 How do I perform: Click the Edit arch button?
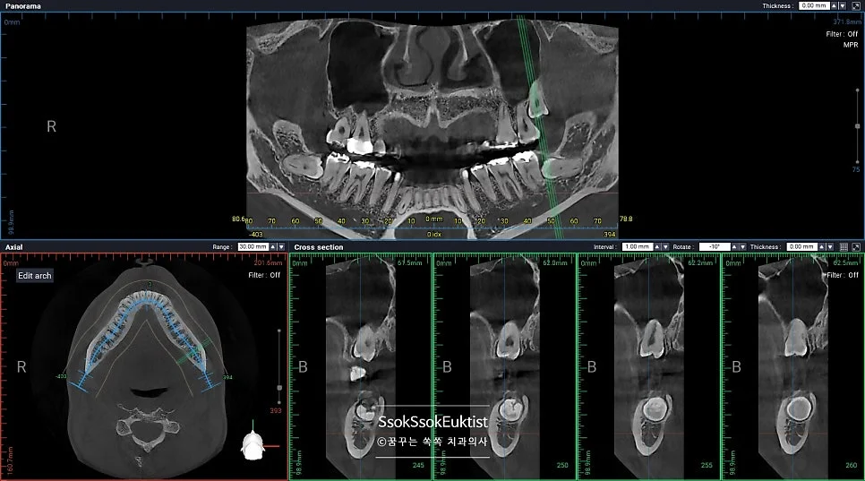tap(35, 275)
